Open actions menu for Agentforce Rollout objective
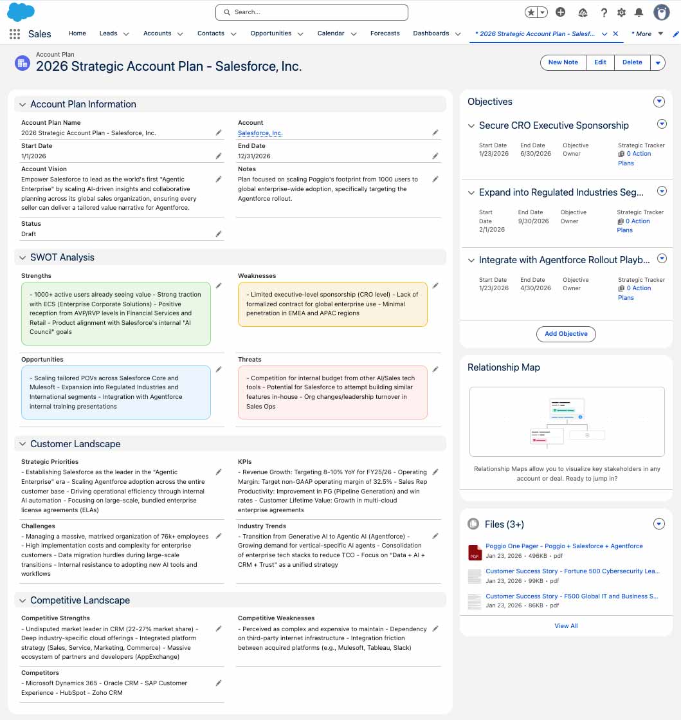 pos(662,259)
